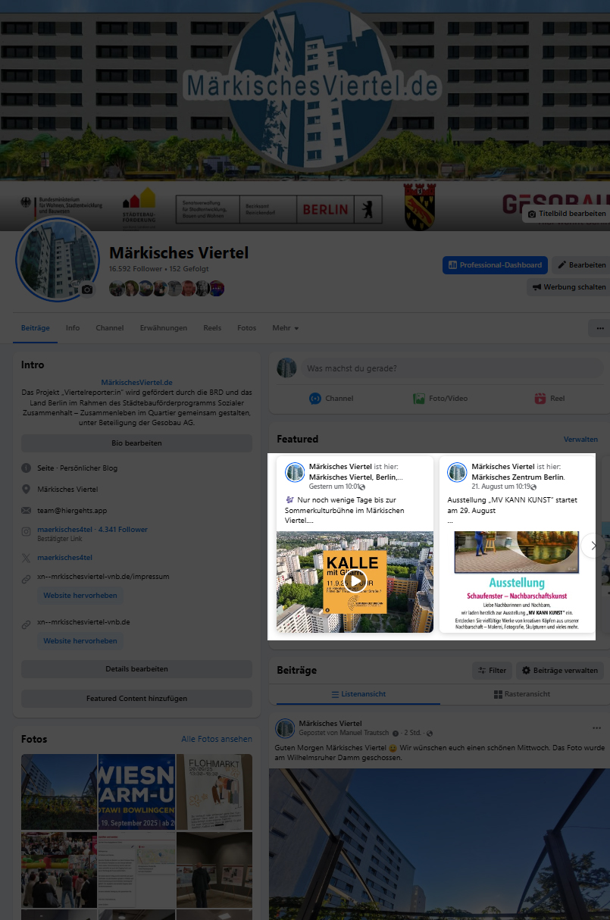Click the MärkischesViertel.de intro link

pyautogui.click(x=136, y=383)
